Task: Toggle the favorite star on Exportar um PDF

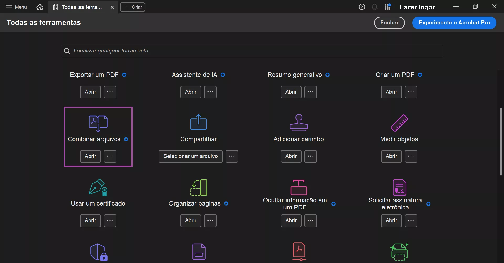Action: 124,75
